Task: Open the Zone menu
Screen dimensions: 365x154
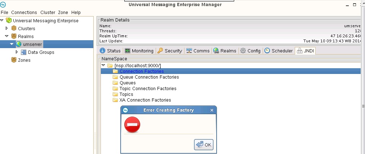Action: click(x=63, y=13)
